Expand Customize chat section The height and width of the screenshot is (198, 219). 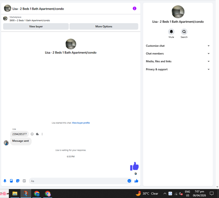[178, 46]
